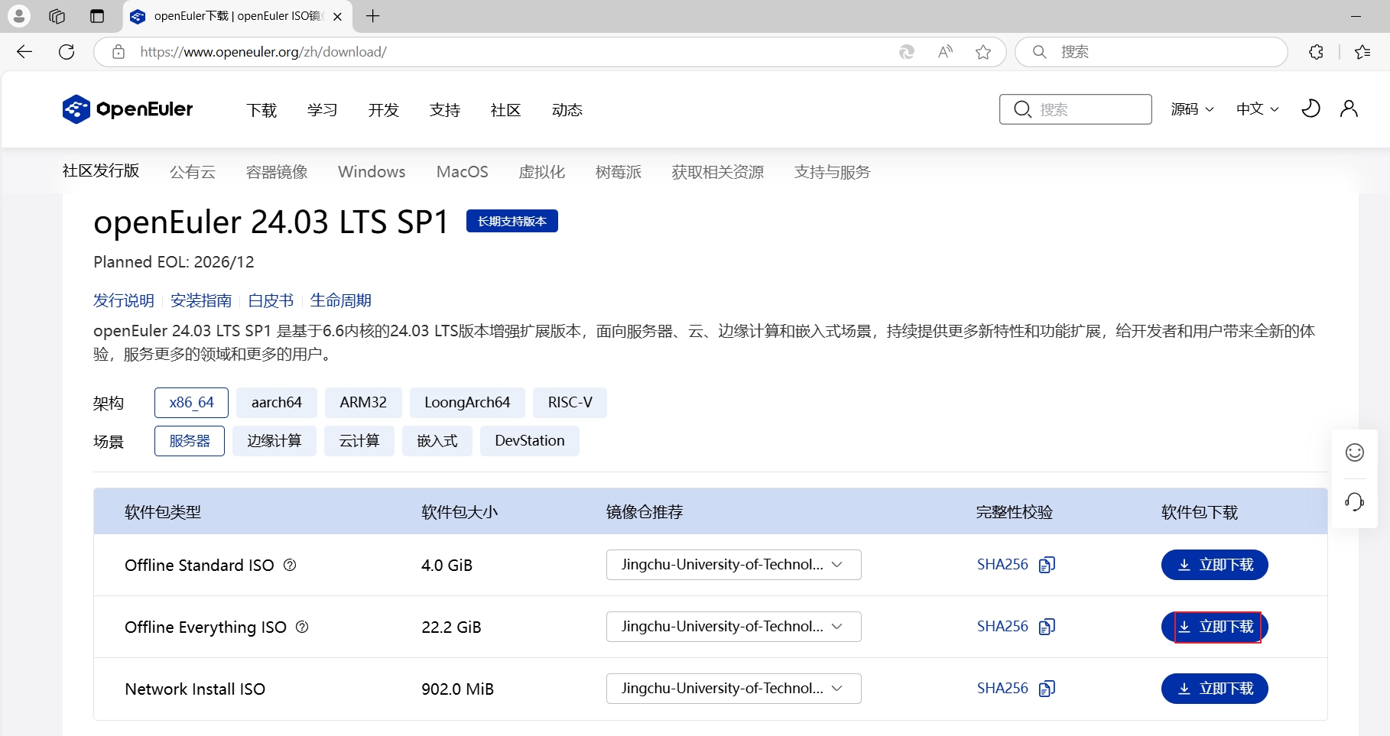Image resolution: width=1390 pixels, height=736 pixels.
Task: Open the 下载 nav menu
Action: click(261, 110)
